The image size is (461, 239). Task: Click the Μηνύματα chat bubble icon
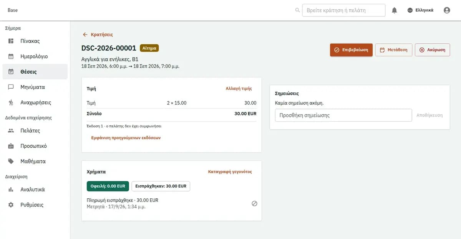click(x=11, y=87)
